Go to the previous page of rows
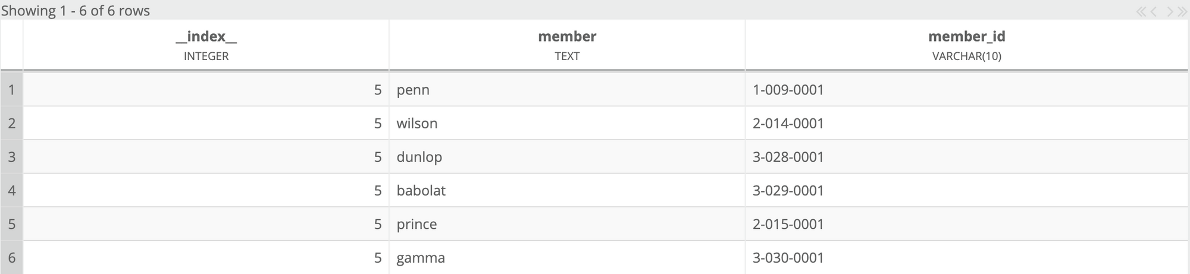1190x274 pixels. point(1153,11)
